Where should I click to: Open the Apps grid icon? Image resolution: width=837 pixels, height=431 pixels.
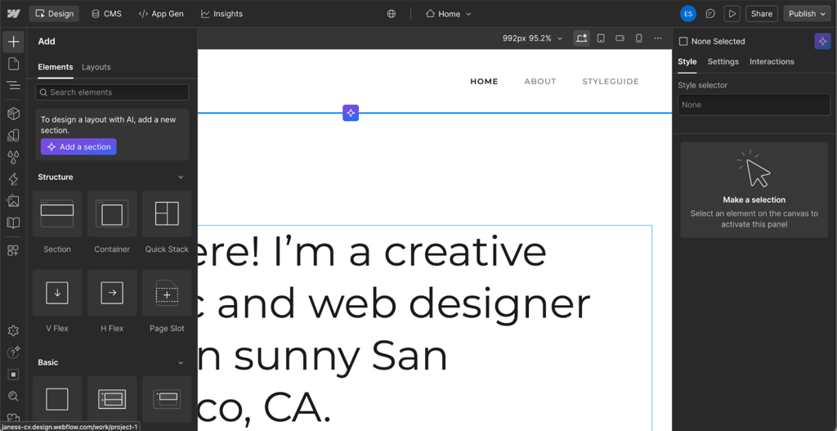pyautogui.click(x=13, y=250)
